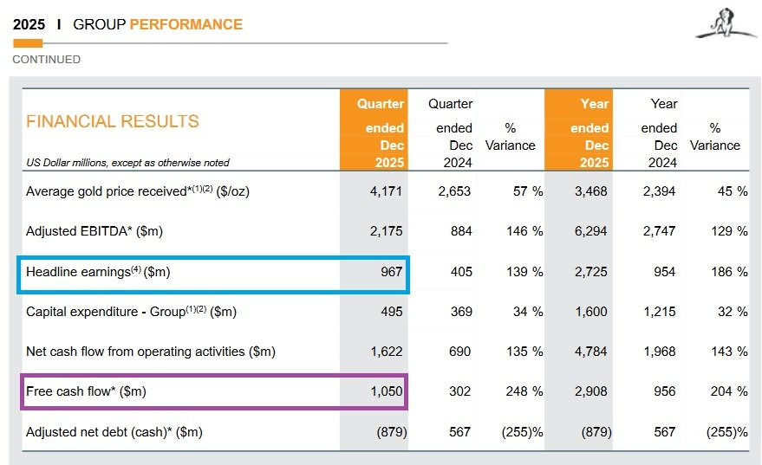Click the orange progress bar under title

tap(28, 43)
